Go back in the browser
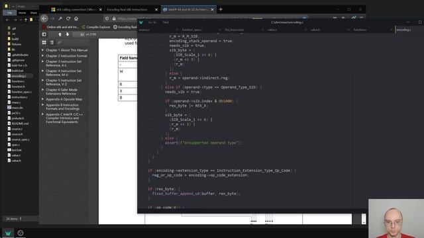The image size is (424, 238). [x=44, y=19]
